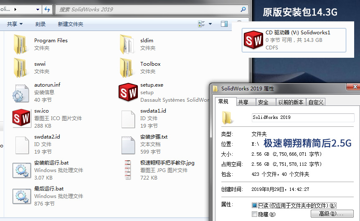Click the 占用空间 value 2,751,578,112 字节
The width and height of the screenshot is (360, 221).
pyautogui.click(x=297, y=164)
